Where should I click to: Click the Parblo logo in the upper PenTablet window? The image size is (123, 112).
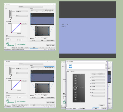[x=10, y=44]
